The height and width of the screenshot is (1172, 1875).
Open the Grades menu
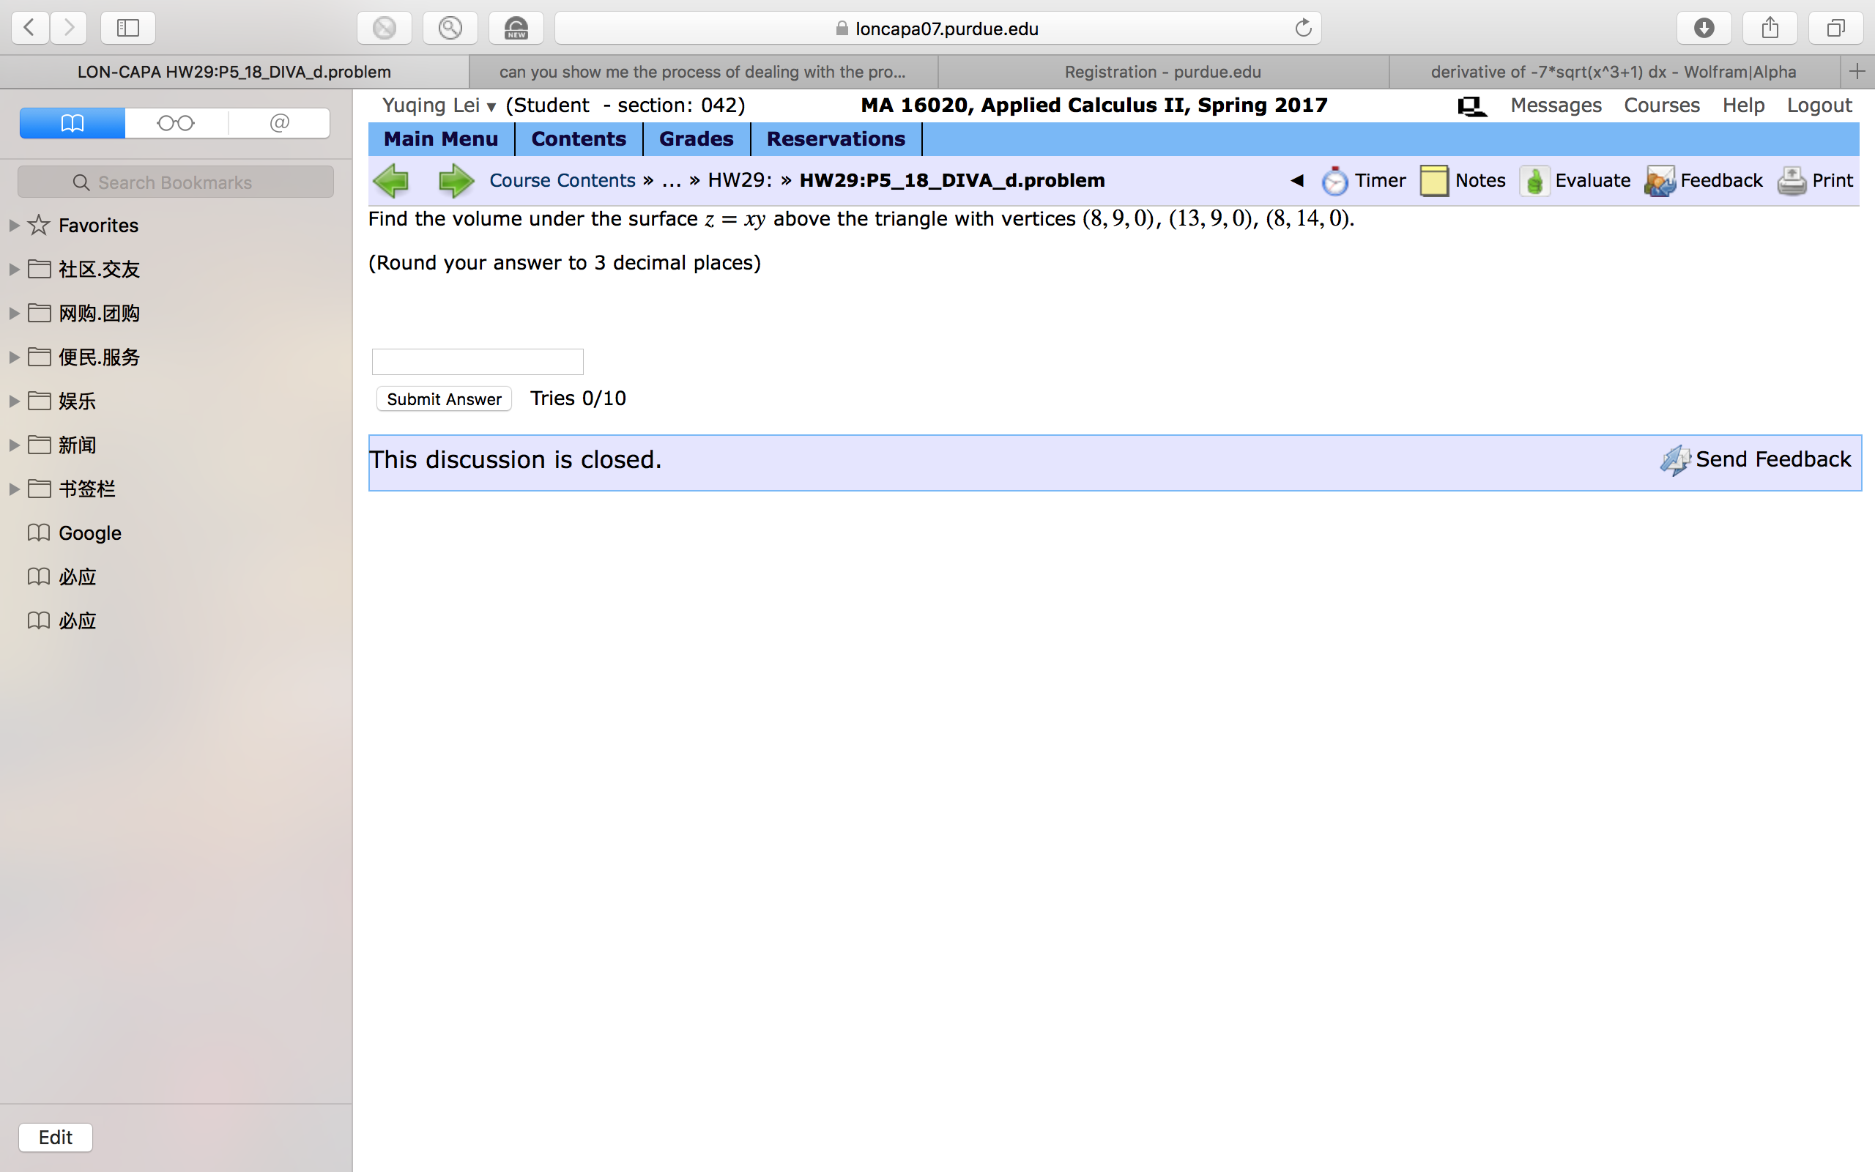coord(695,138)
